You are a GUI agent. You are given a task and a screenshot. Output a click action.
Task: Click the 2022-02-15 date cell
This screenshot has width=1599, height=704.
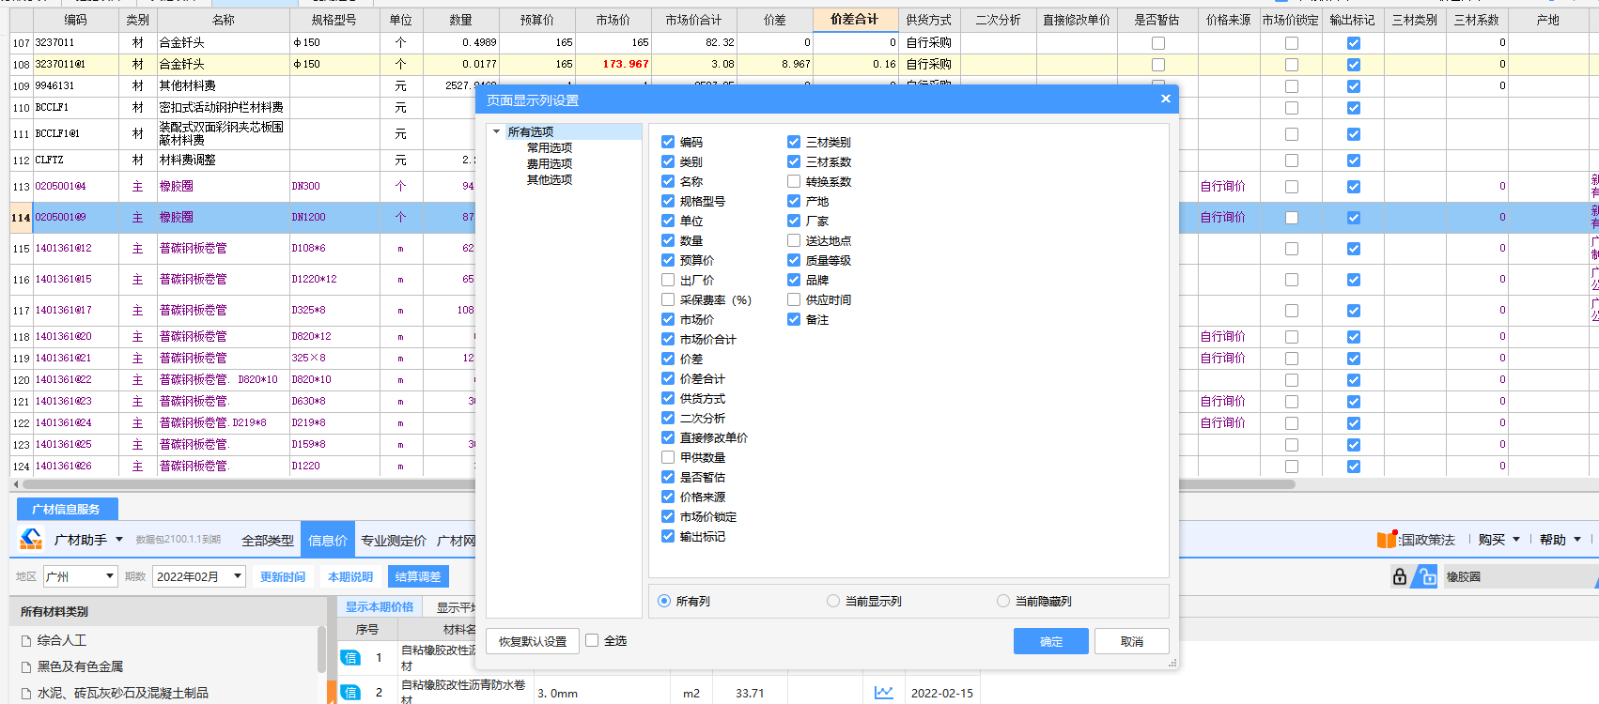tap(942, 693)
